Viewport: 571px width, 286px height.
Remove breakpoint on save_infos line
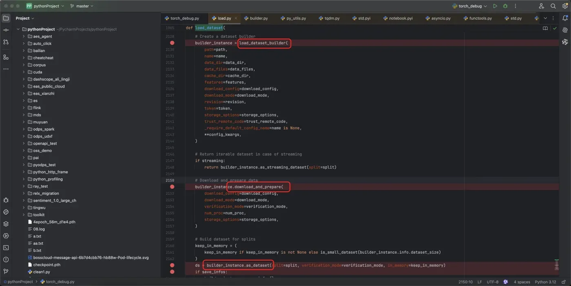(172, 272)
